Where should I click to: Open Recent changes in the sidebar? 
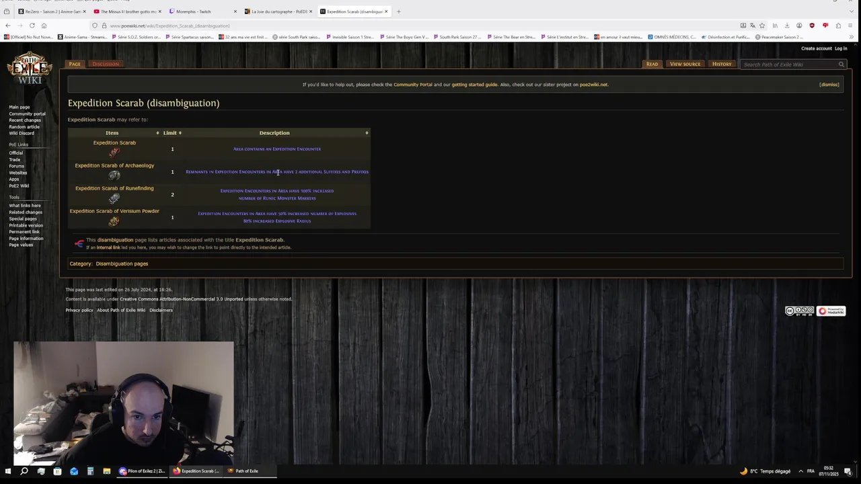coord(25,120)
